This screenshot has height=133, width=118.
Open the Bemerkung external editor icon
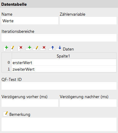5,114
